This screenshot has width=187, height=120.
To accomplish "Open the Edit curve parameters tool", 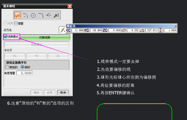I will click(x=56, y=15).
